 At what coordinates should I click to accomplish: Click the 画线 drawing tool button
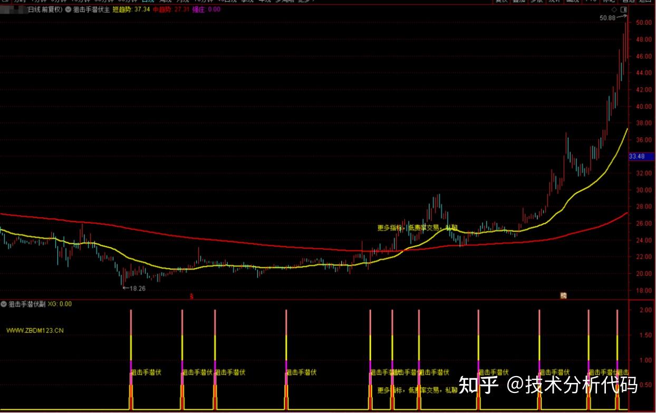(x=572, y=1)
